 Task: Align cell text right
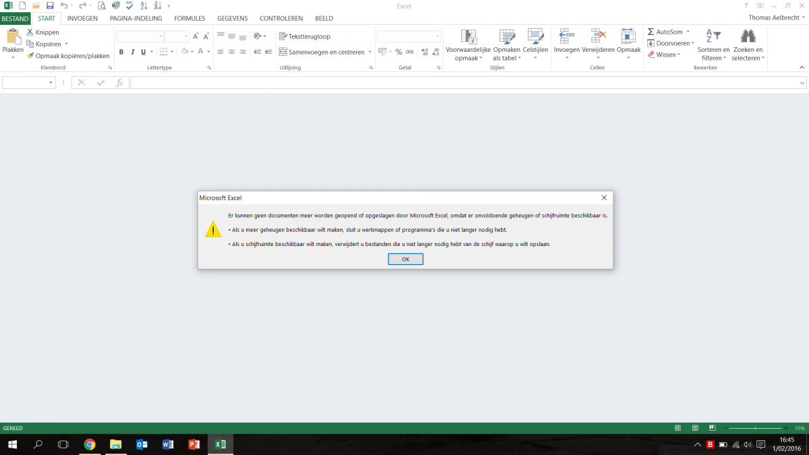(242, 52)
